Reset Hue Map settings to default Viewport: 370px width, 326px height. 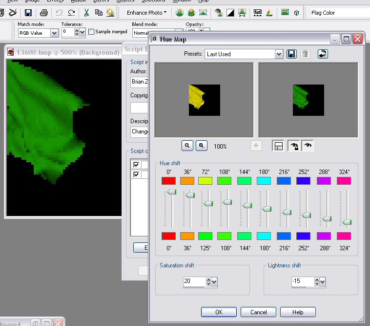click(322, 54)
